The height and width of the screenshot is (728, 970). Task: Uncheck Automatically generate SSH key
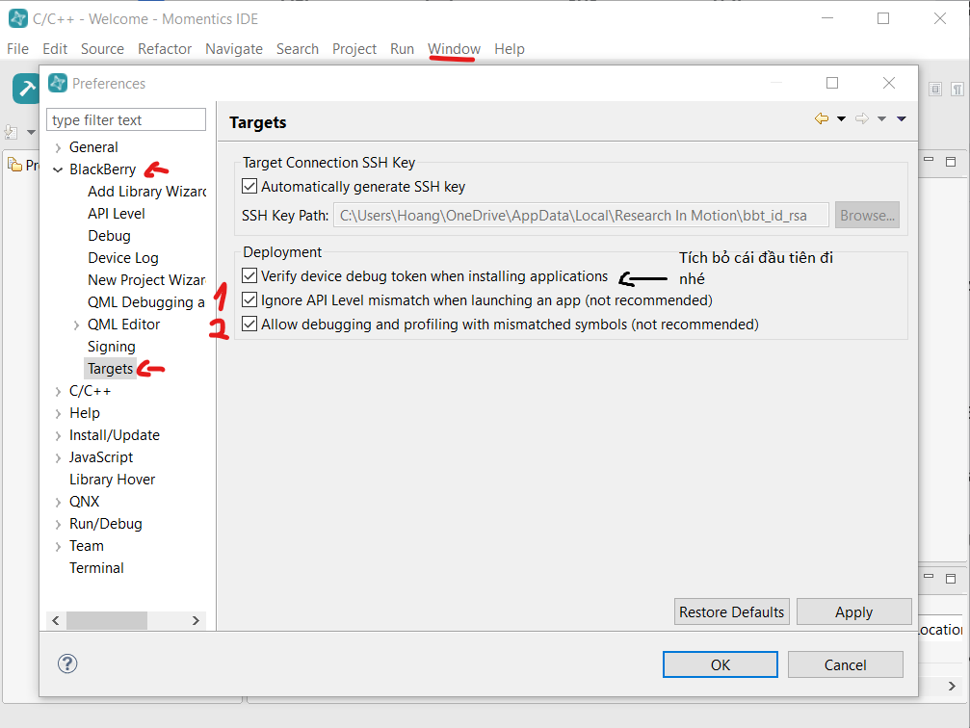click(x=249, y=186)
